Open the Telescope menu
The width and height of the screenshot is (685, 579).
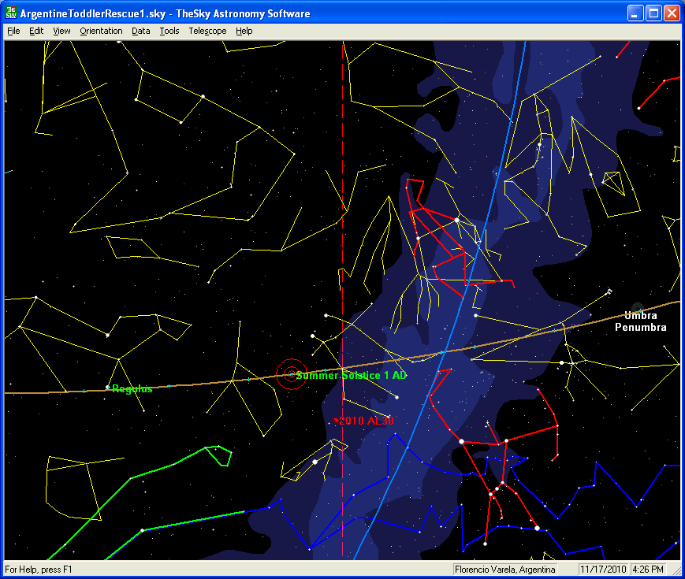tap(207, 31)
